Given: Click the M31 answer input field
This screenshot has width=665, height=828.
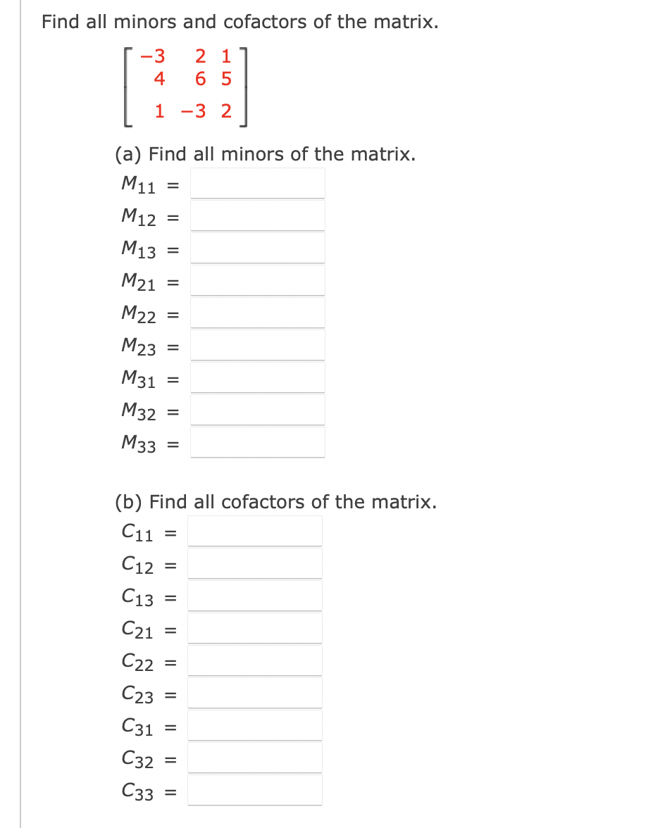Looking at the screenshot, I should point(257,377).
